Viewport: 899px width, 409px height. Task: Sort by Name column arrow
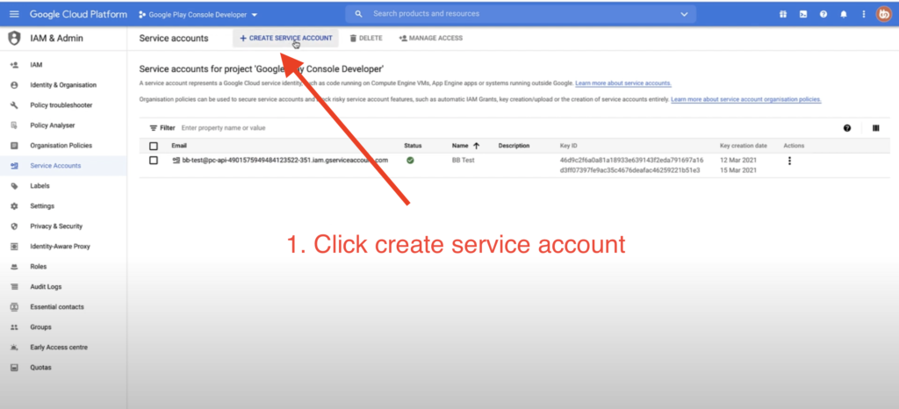click(477, 145)
